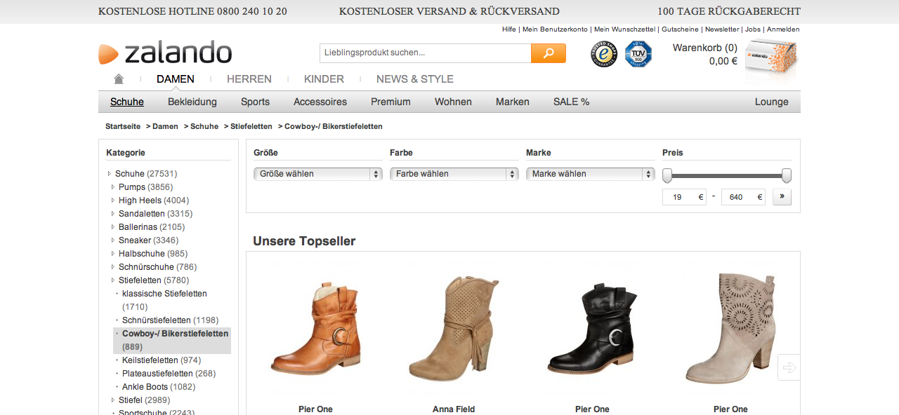
Task: Switch to the HERREN tab
Action: pyautogui.click(x=249, y=79)
